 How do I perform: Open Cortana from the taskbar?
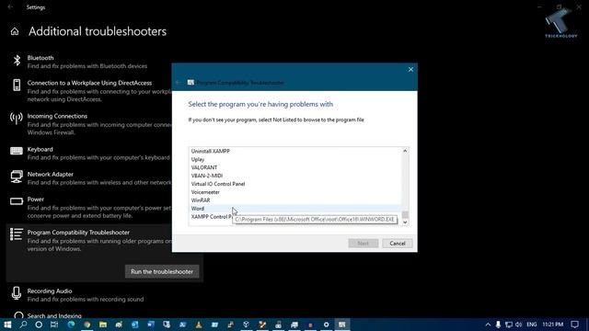coord(39,325)
